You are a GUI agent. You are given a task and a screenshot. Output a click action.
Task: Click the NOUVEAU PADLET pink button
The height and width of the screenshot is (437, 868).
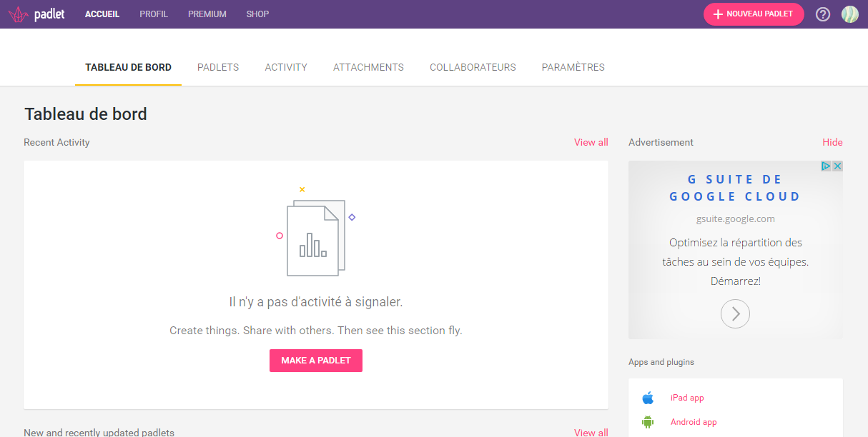pyautogui.click(x=754, y=14)
